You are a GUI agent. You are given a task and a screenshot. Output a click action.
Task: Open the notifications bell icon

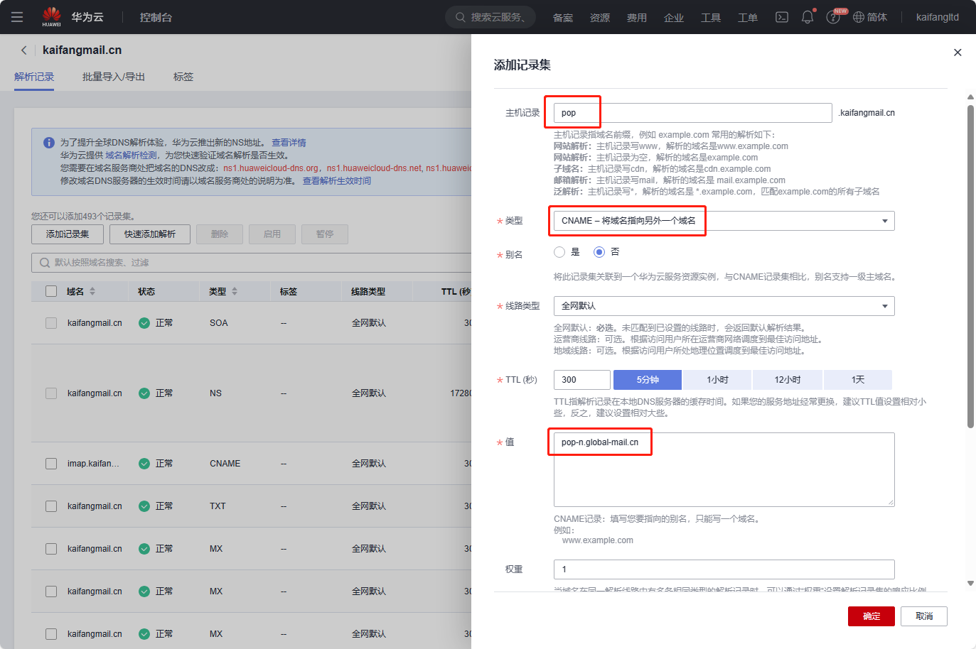[808, 17]
